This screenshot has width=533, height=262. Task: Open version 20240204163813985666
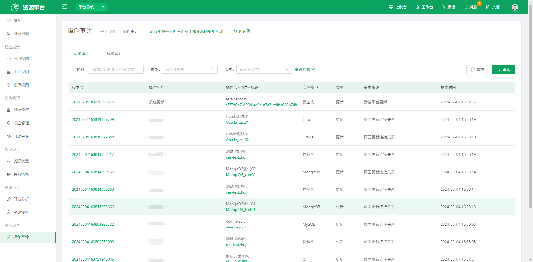pyautogui.click(x=93, y=207)
